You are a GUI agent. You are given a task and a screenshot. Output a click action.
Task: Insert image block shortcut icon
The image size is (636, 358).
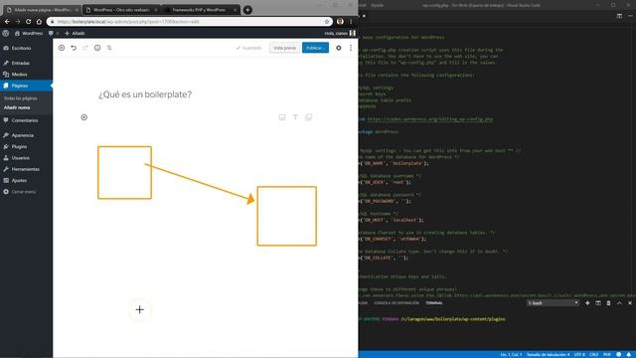(x=282, y=117)
